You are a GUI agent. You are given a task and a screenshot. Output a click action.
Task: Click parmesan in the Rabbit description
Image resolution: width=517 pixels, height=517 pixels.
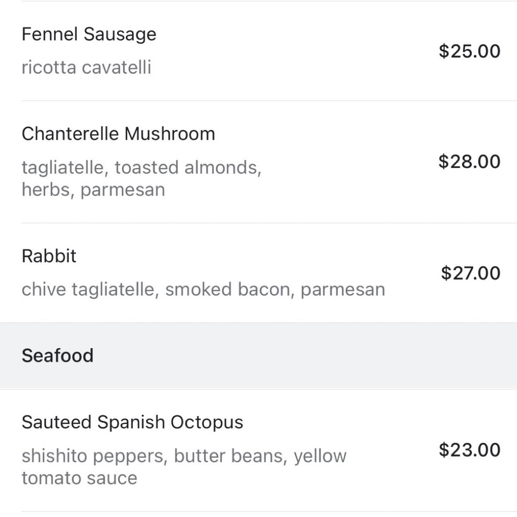pyautogui.click(x=343, y=290)
